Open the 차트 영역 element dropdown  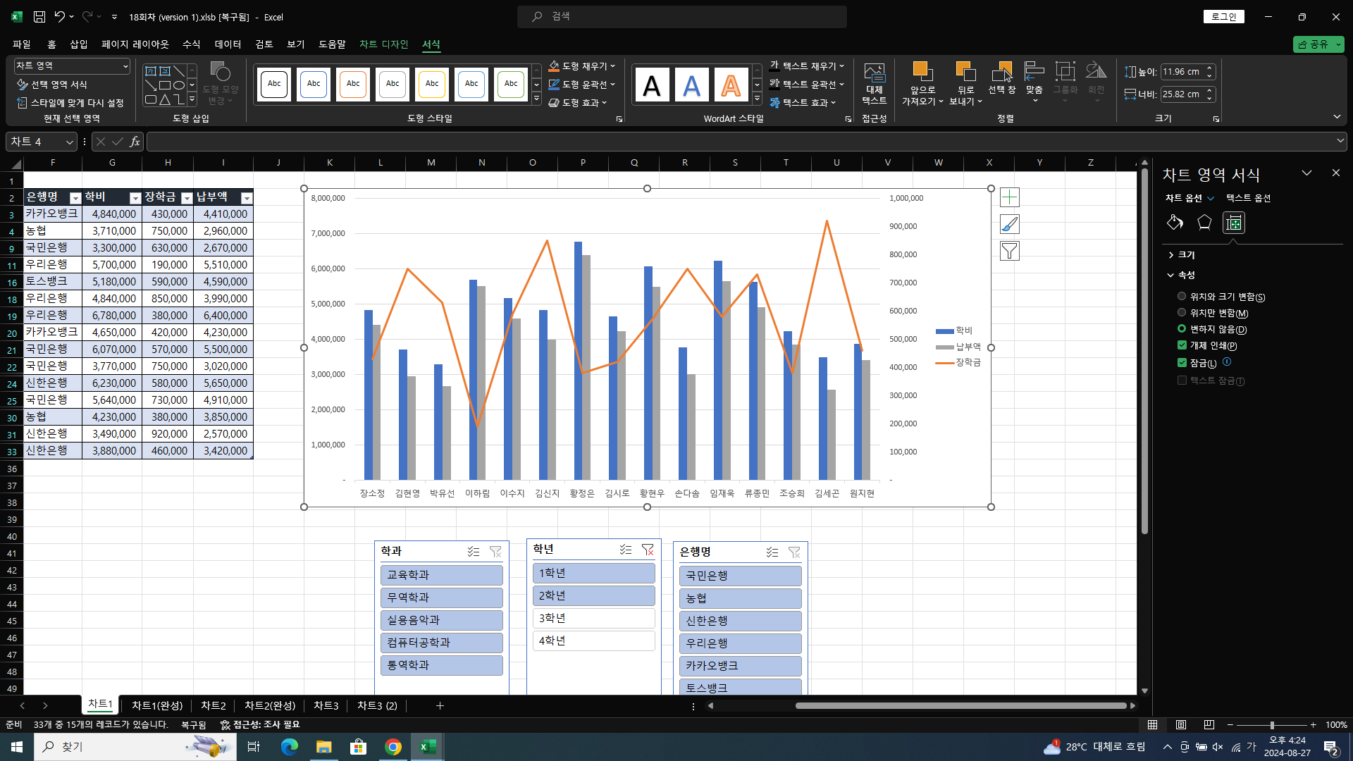72,66
